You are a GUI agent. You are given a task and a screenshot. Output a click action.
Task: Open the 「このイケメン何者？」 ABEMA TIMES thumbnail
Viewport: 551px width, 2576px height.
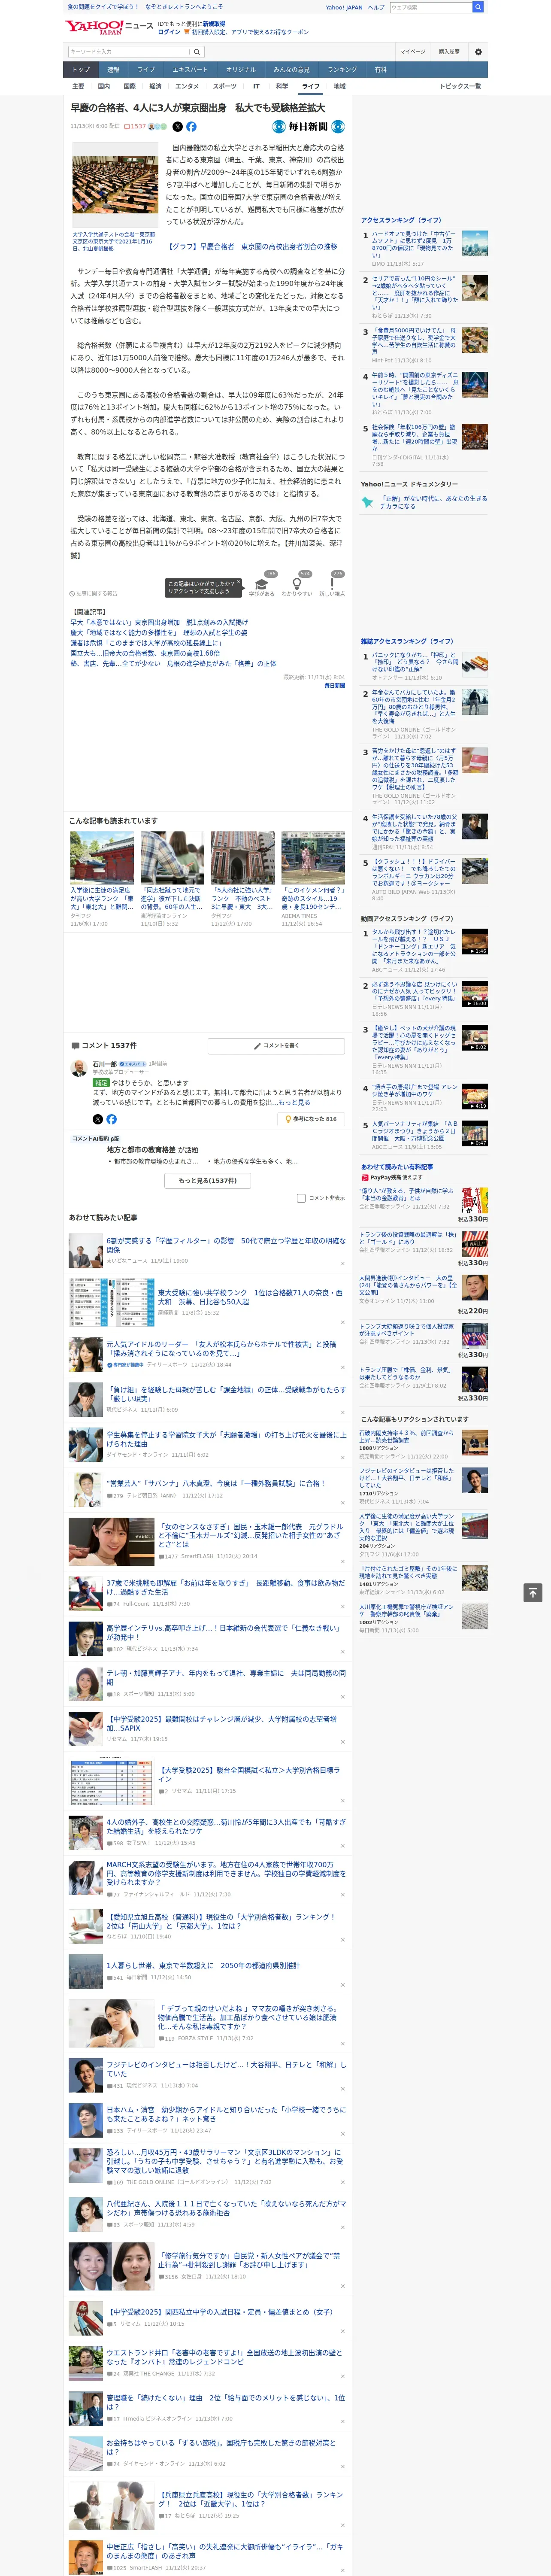[x=313, y=858]
